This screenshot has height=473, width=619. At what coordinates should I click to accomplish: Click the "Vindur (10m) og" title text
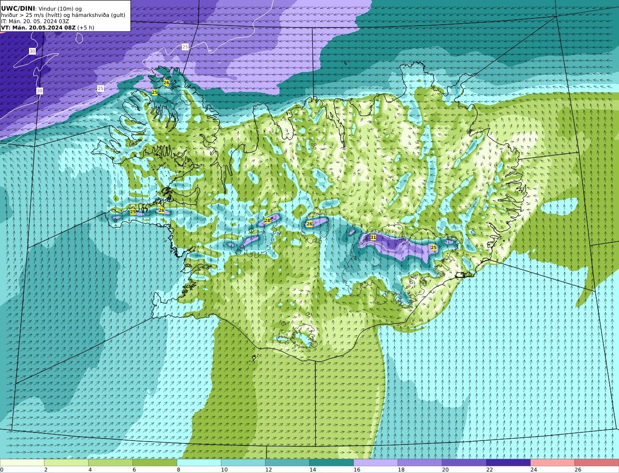[x=60, y=9]
